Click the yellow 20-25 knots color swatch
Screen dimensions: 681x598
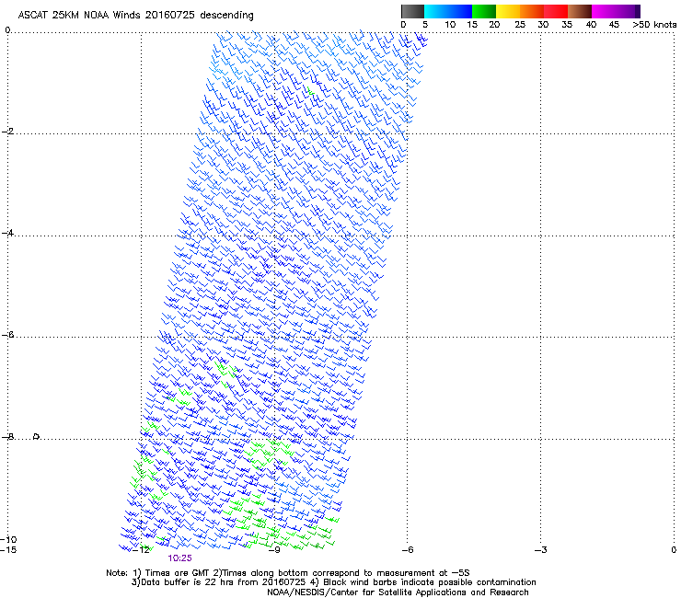tap(508, 11)
